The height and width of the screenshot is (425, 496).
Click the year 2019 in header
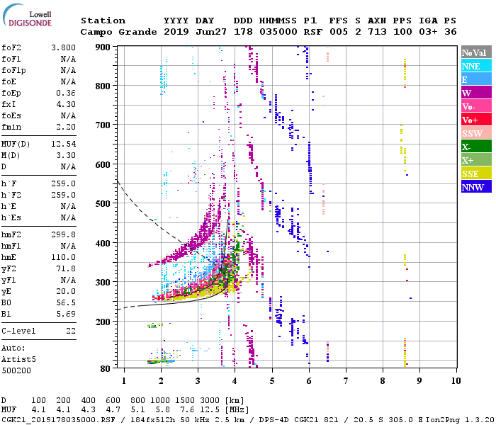point(176,32)
